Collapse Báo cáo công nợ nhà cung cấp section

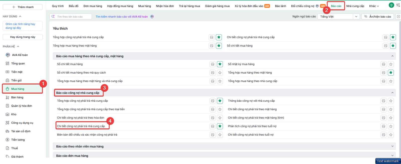coord(392,93)
